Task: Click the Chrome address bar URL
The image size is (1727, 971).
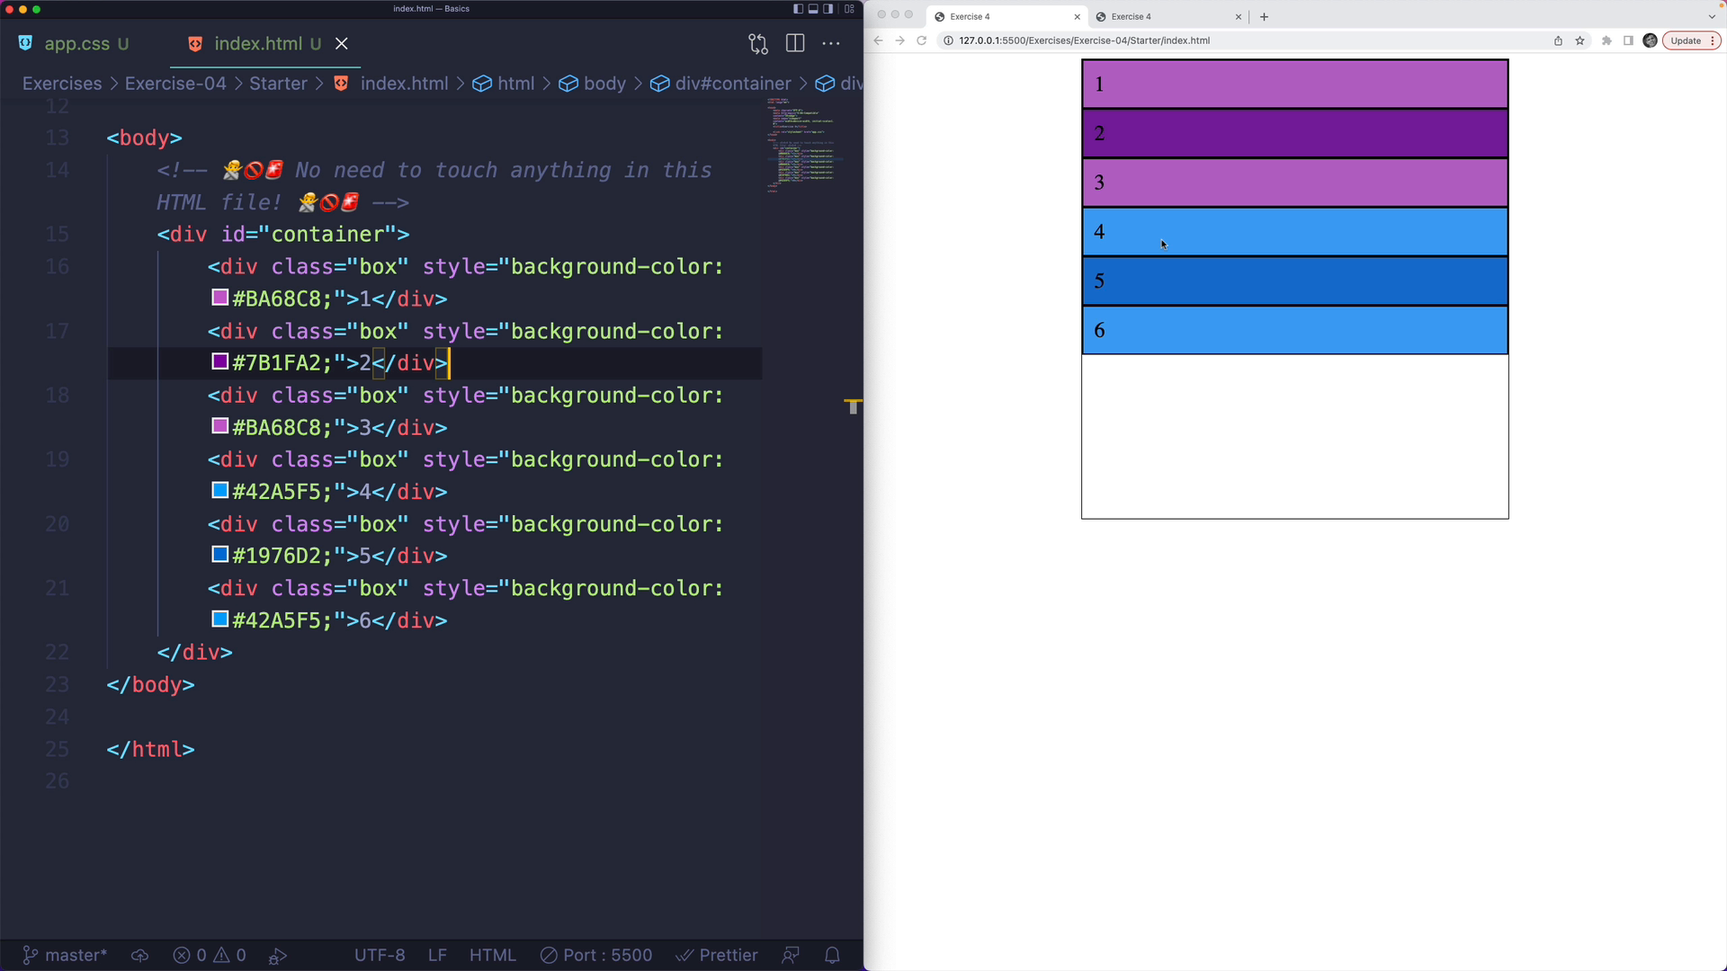Action: click(1084, 40)
